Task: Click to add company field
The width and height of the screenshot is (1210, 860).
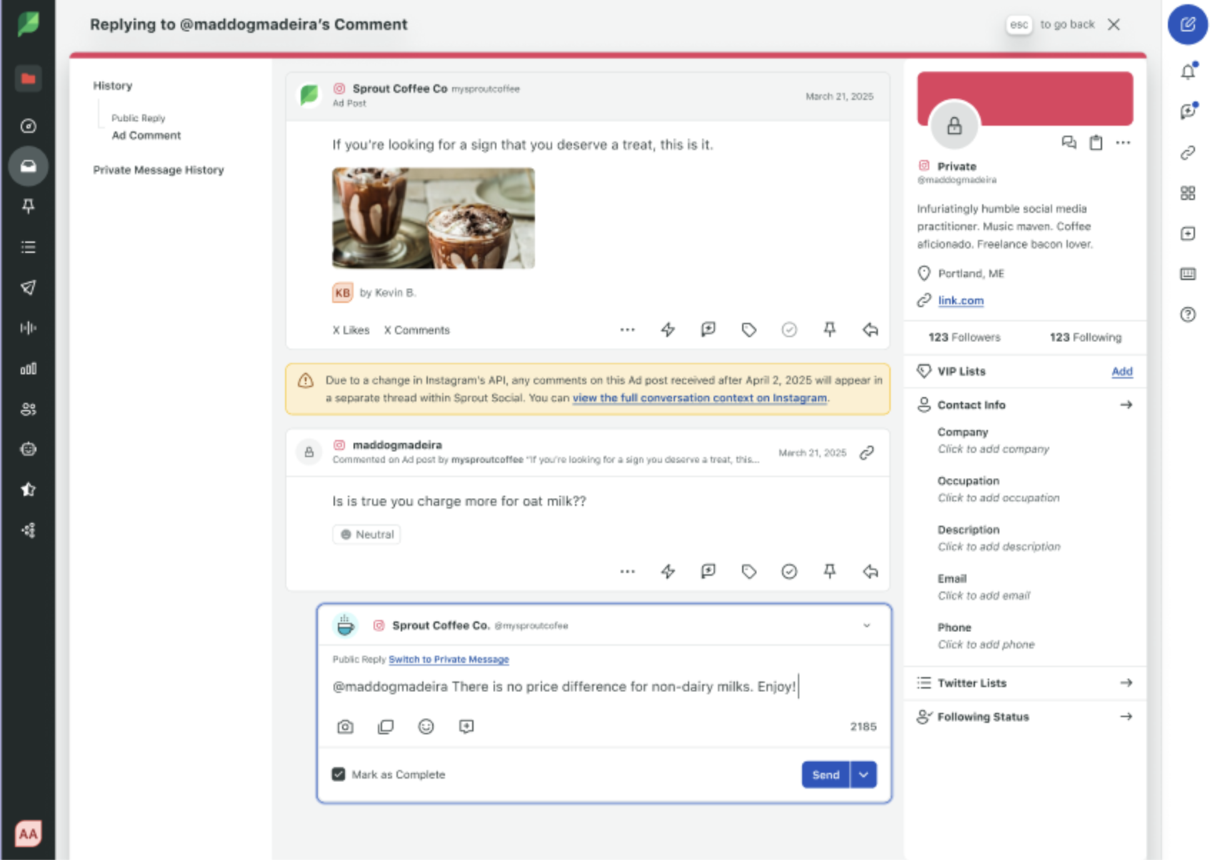Action: (x=994, y=449)
